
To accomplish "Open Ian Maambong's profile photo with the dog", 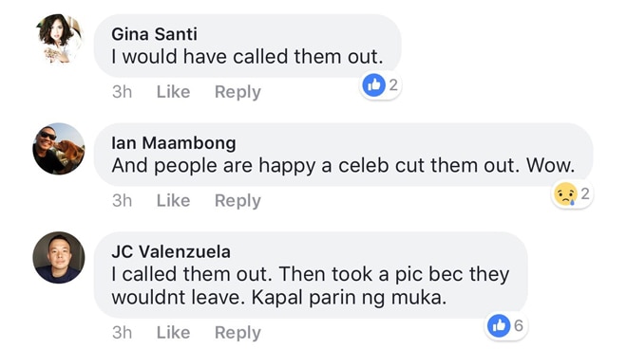I will 59,149.
